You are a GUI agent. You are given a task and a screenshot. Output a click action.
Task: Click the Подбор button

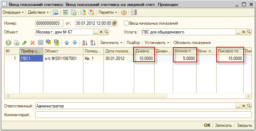tap(133, 43)
